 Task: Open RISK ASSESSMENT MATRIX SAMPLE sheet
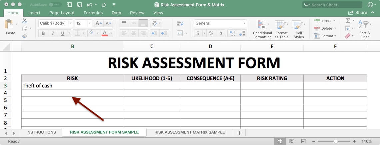click(190, 132)
